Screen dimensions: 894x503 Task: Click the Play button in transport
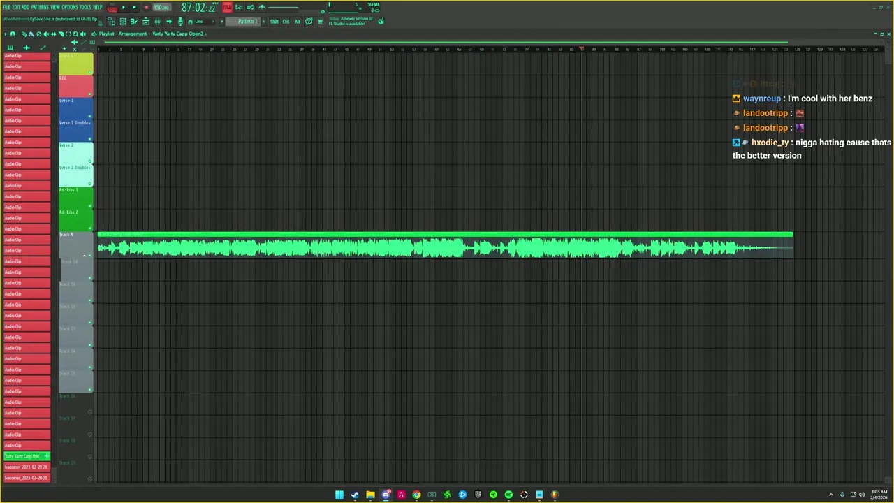click(x=124, y=8)
